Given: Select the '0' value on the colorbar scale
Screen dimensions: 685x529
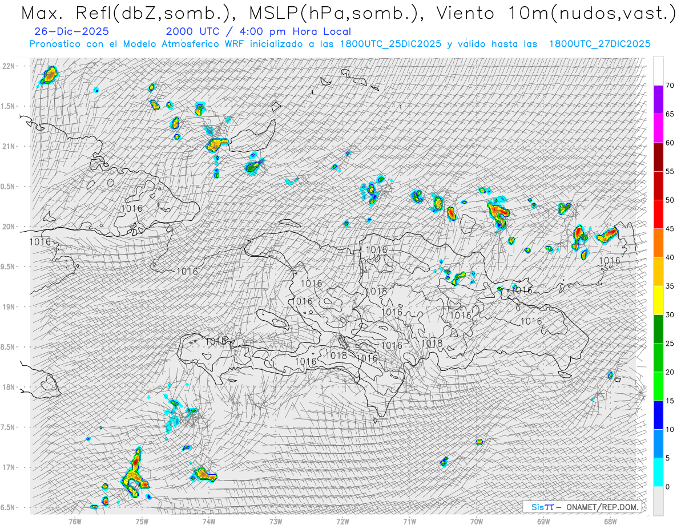Looking at the screenshot, I should point(668,487).
